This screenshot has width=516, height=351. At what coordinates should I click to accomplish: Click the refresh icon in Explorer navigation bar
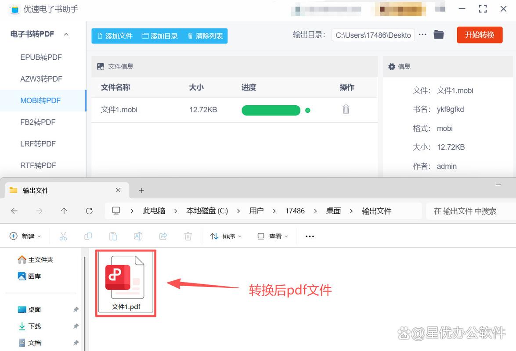pos(89,211)
